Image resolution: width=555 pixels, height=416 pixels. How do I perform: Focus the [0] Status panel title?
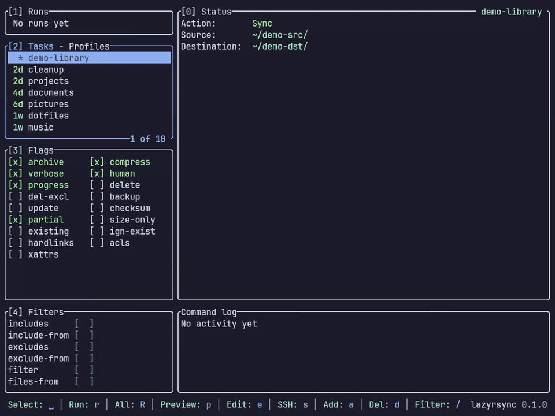(x=206, y=12)
